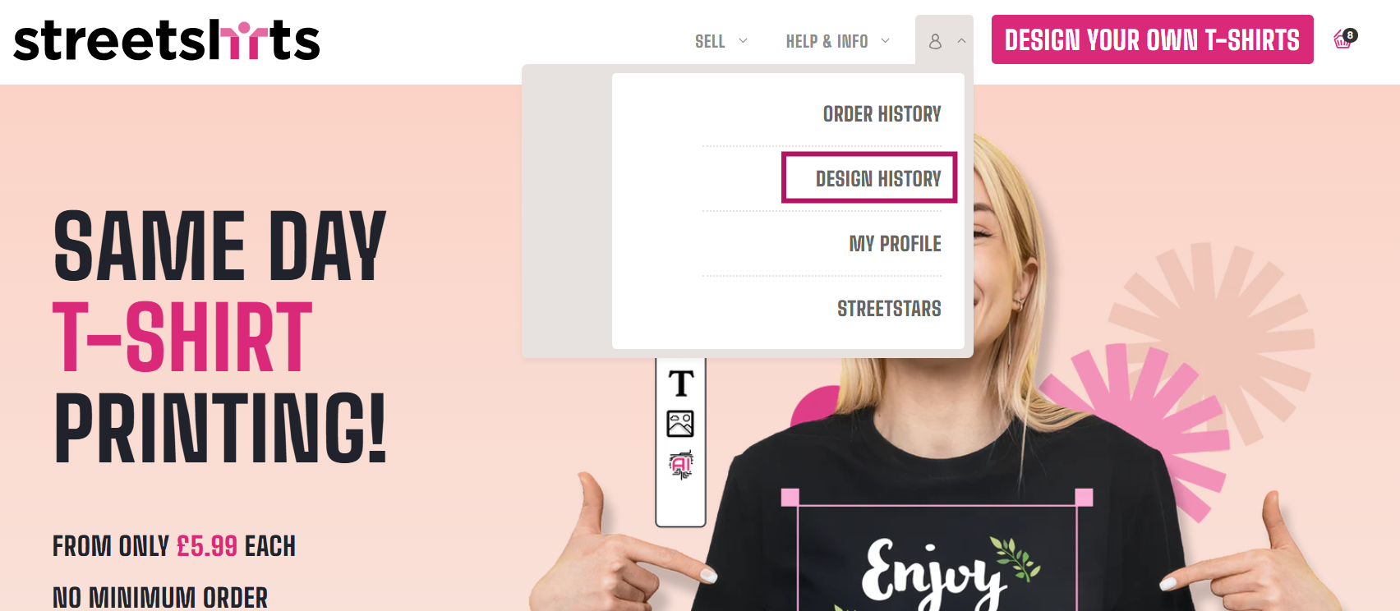Screen dimensions: 1400x611
Task: Click the streetshirts logo
Action: 167,40
